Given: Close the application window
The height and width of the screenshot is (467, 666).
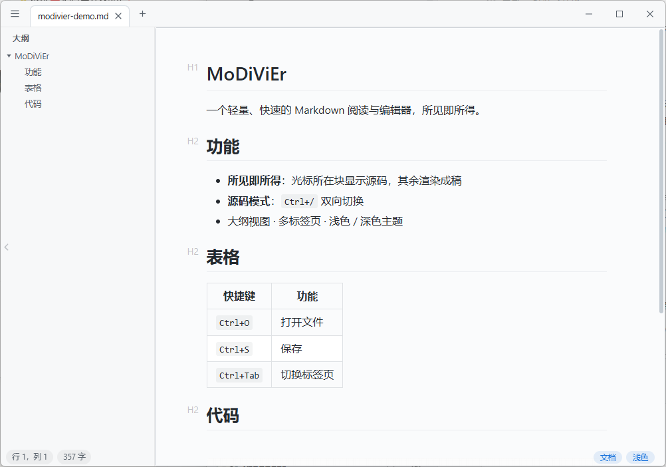Looking at the screenshot, I should click(650, 14).
